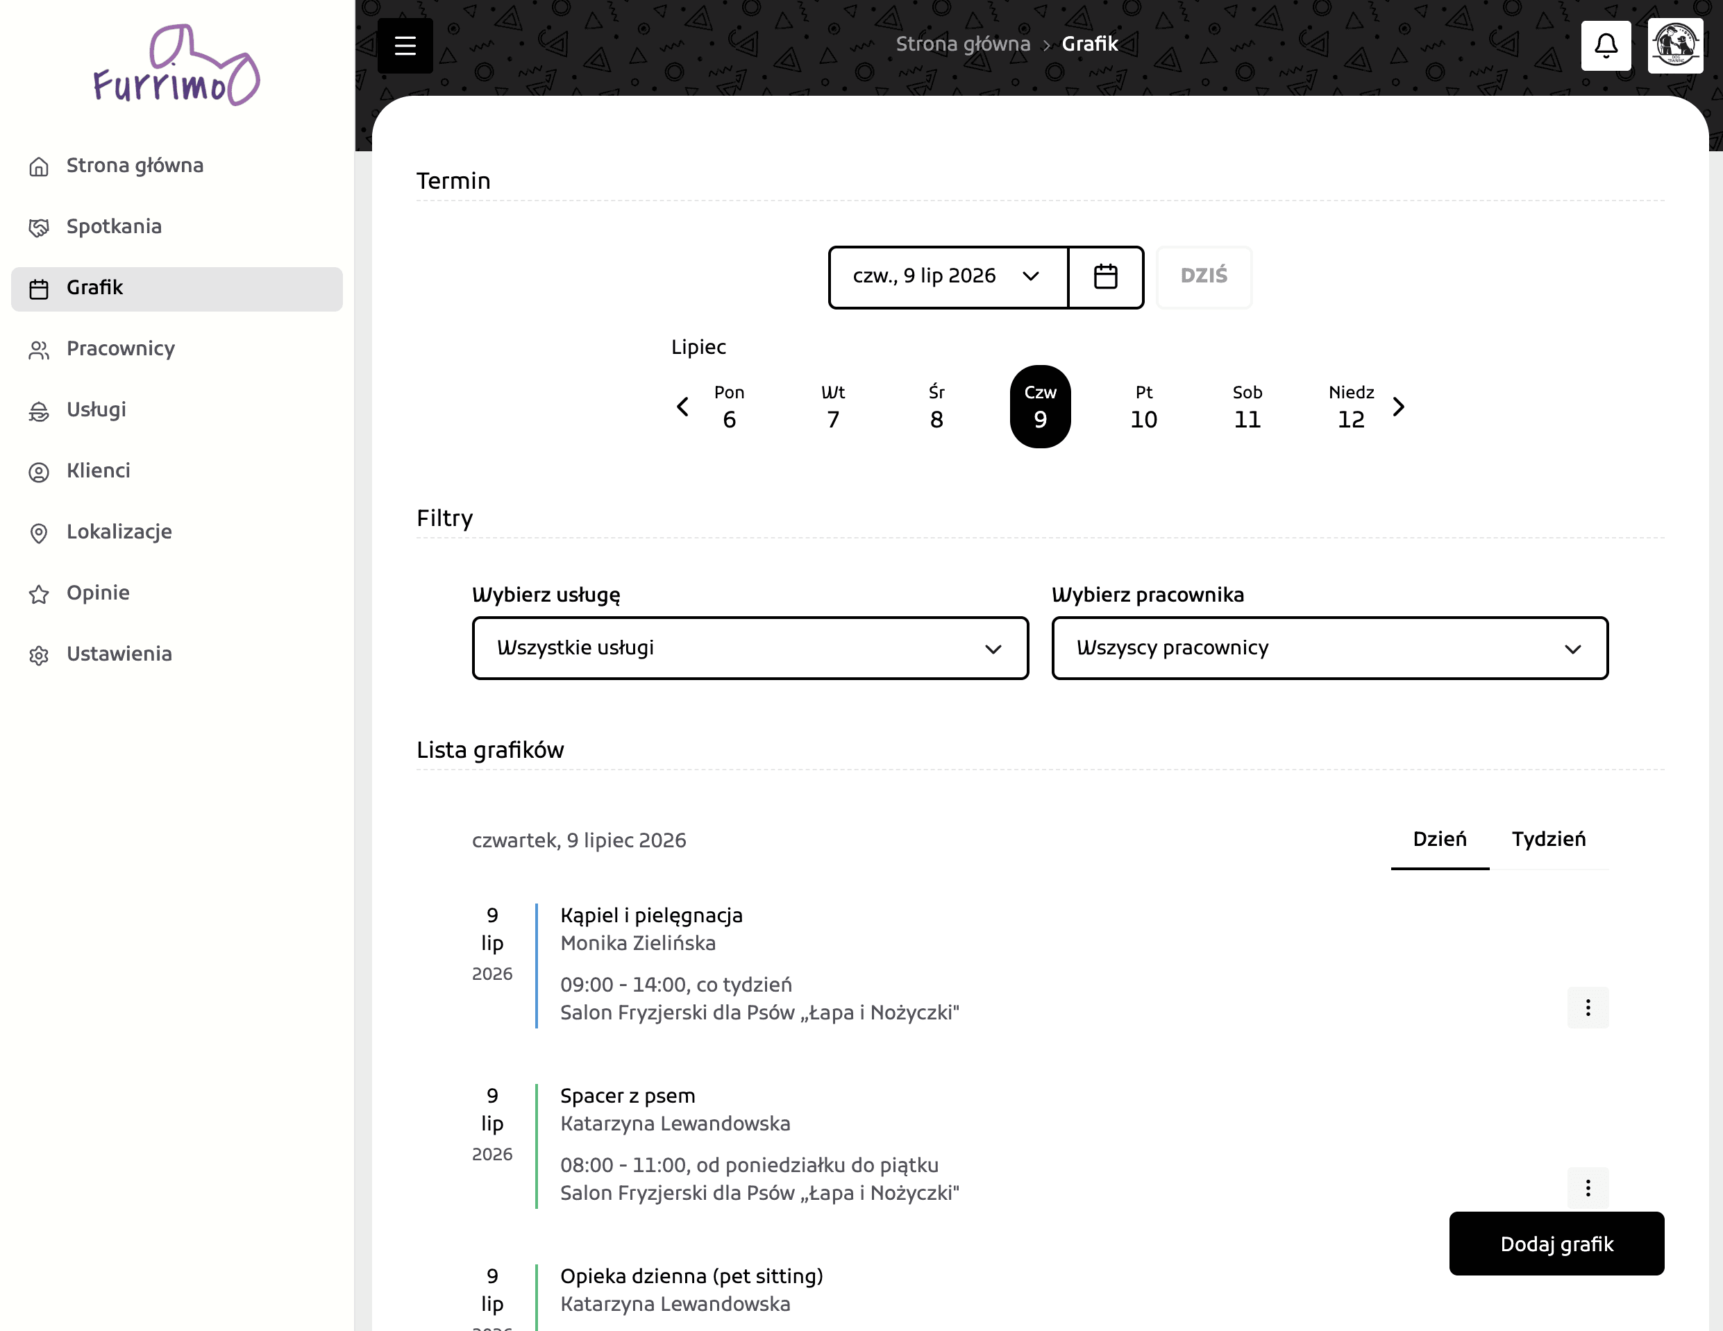Select Czw 9 in week strip
Screen dimensions: 1723x1331
(1040, 407)
